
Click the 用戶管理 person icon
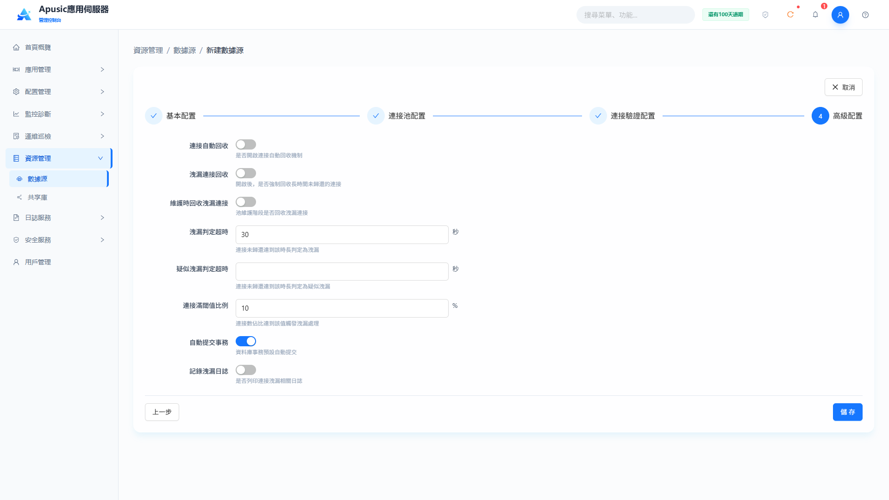(16, 262)
